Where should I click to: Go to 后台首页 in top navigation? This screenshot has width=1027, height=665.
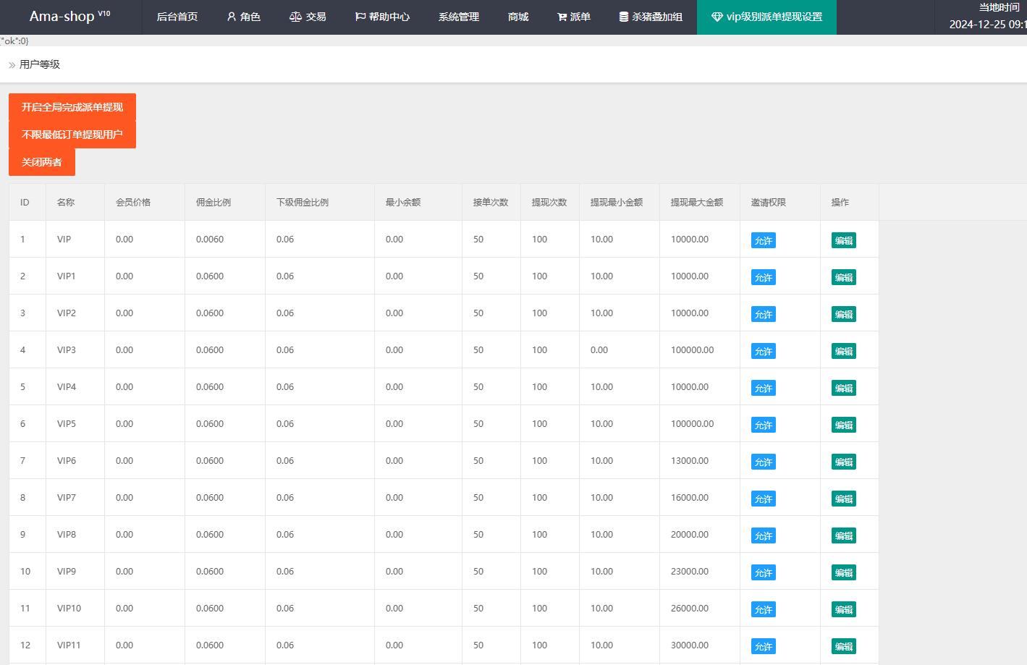177,17
